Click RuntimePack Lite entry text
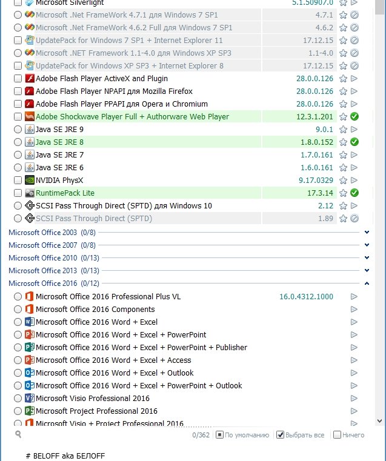Viewport: 386px width, 461px height. 65,193
